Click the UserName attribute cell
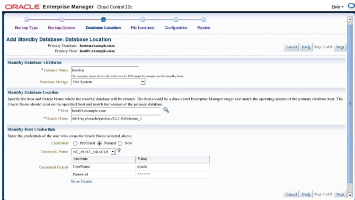The image size is (355, 200). [103, 166]
